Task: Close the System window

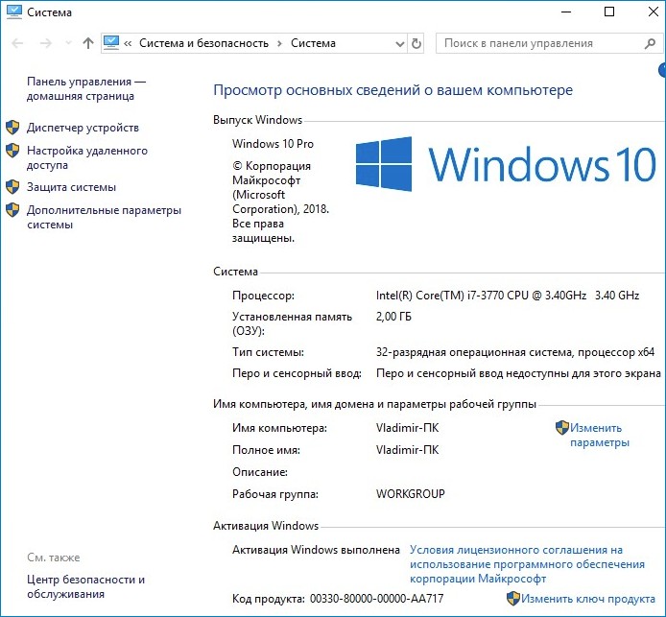Action: pos(653,12)
